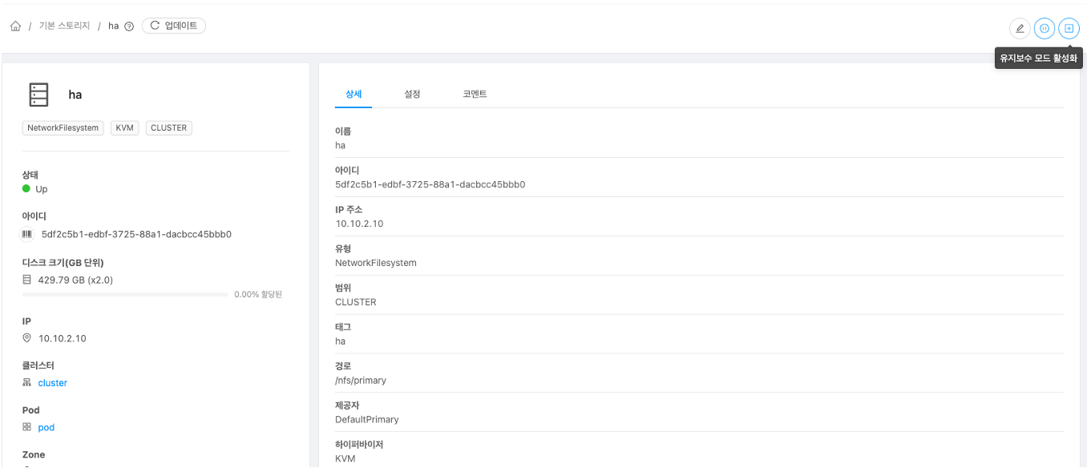
Task: Click the large storage server icon
Action: [x=38, y=95]
